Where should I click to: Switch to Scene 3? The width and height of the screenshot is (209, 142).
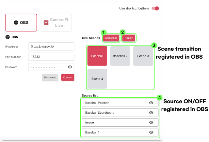pyautogui.click(x=143, y=56)
